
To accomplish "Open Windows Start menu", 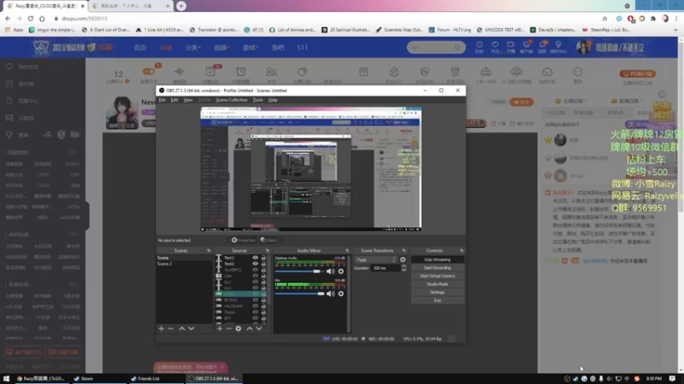I will (x=6, y=379).
